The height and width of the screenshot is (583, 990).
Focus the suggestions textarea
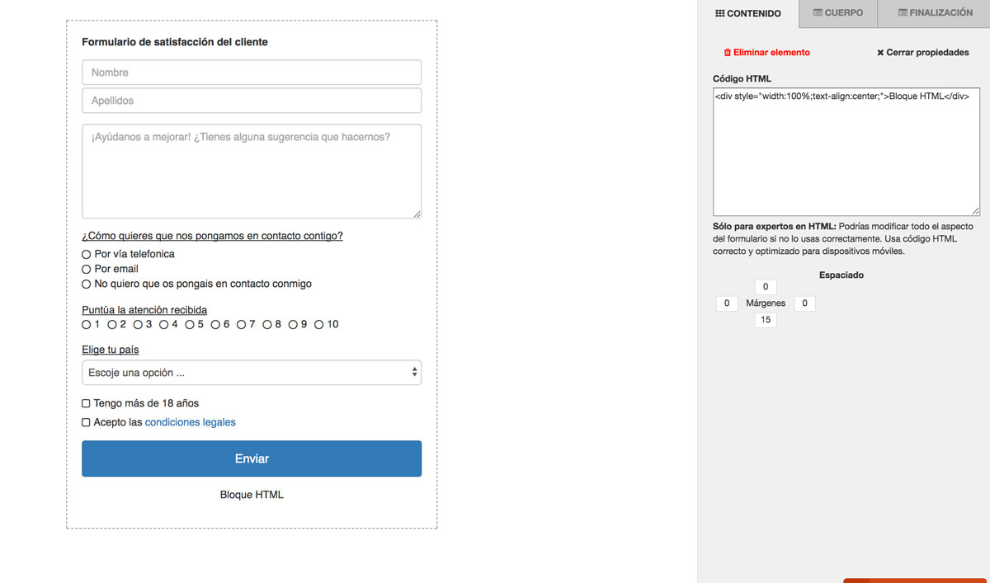(x=252, y=172)
